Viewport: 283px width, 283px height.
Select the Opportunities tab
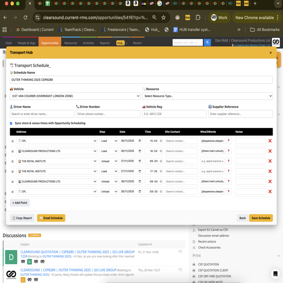[50, 43]
